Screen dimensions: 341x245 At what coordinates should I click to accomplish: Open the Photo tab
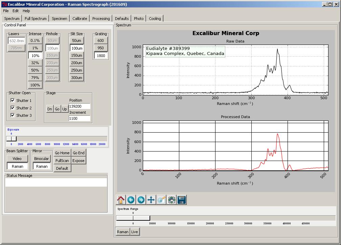click(139, 19)
